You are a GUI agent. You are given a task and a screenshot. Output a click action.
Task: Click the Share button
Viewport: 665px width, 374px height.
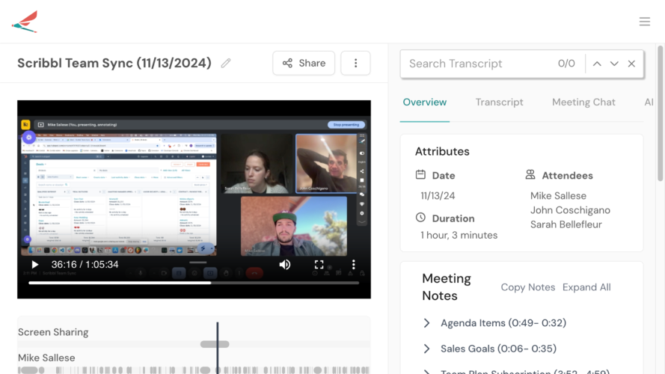tap(304, 63)
